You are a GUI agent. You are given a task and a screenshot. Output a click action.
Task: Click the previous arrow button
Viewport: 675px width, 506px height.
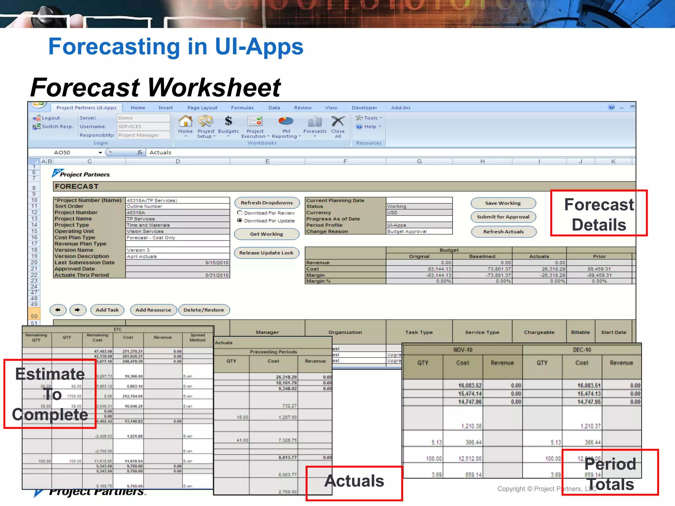point(58,310)
